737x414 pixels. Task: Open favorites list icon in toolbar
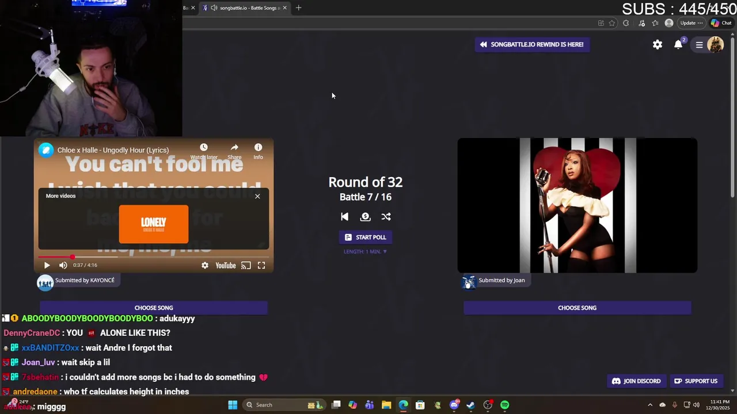click(x=655, y=23)
